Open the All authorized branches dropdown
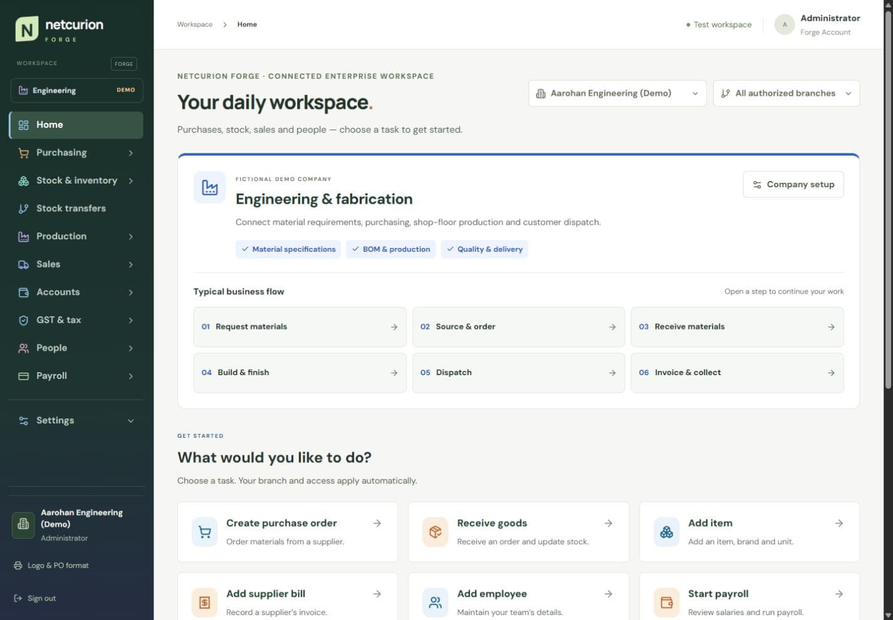 786,93
